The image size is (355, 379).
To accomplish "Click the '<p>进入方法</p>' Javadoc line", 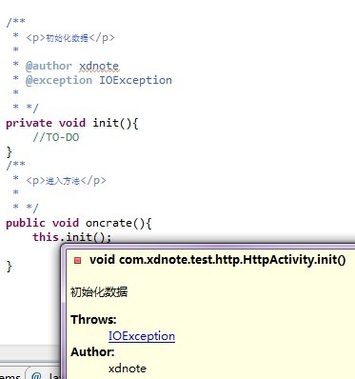I will (x=66, y=181).
